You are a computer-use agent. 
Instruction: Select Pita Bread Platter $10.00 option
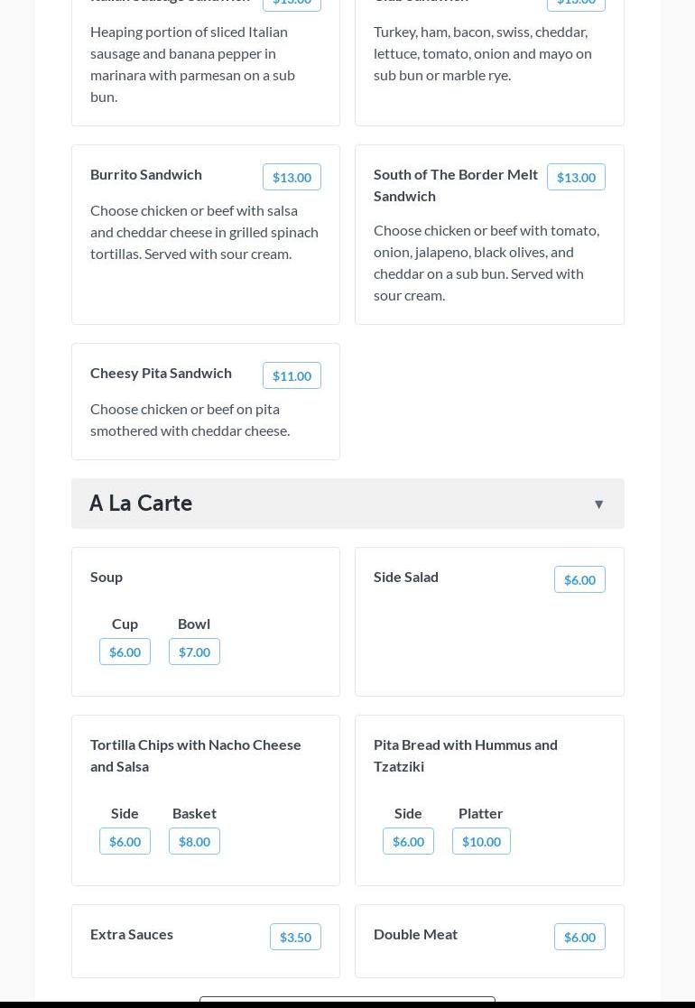pos(481,841)
